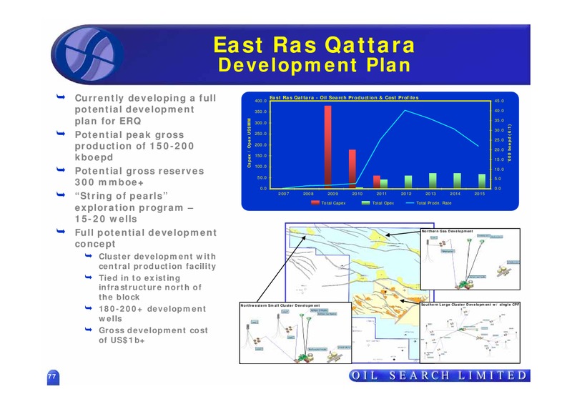Viewport: 572px width, 404px height.
Task: Click the 'Capex / Opex US$MM' axis label
Action: [x=249, y=143]
